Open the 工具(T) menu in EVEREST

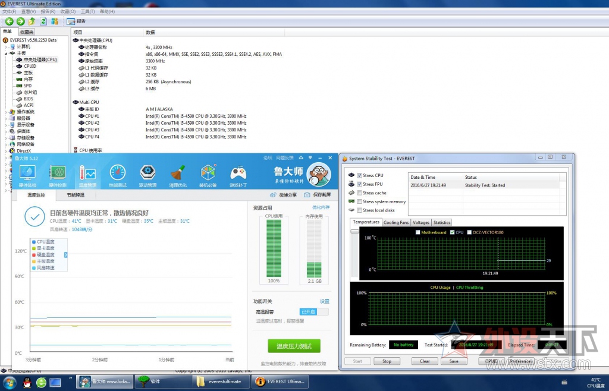tap(87, 12)
